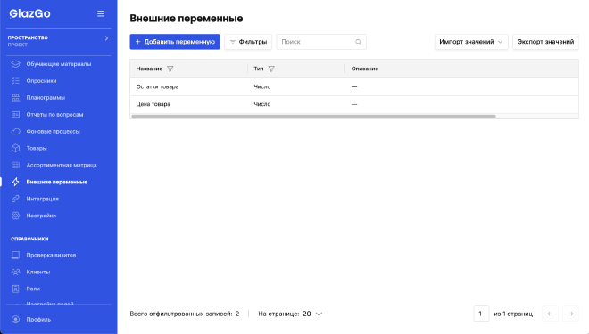Click Число type in Остатки товара row

pos(262,86)
